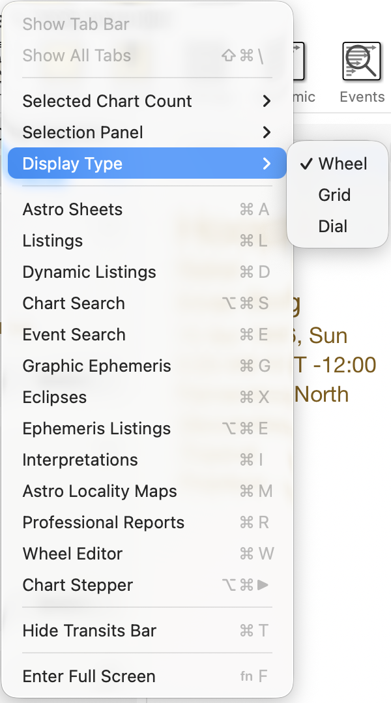Open Ephemeris Listings
391x703 pixels.
(96, 428)
